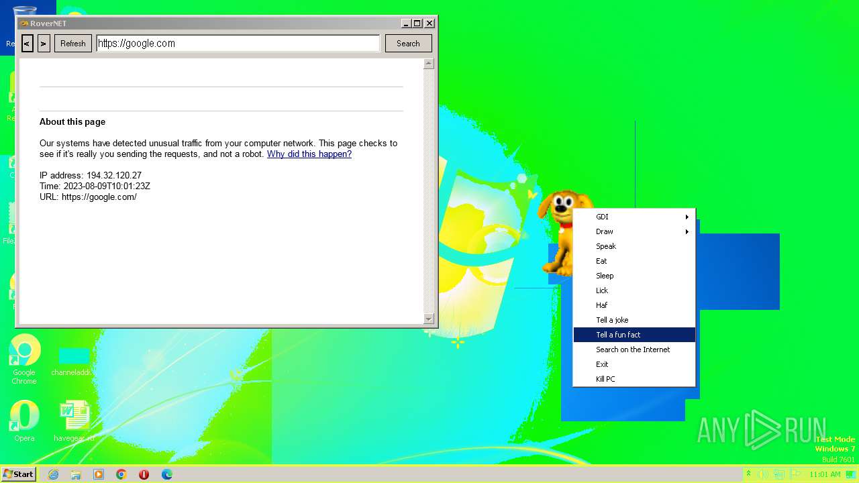This screenshot has width=859, height=483.
Task: Select Search on the Internet
Action: click(634, 350)
